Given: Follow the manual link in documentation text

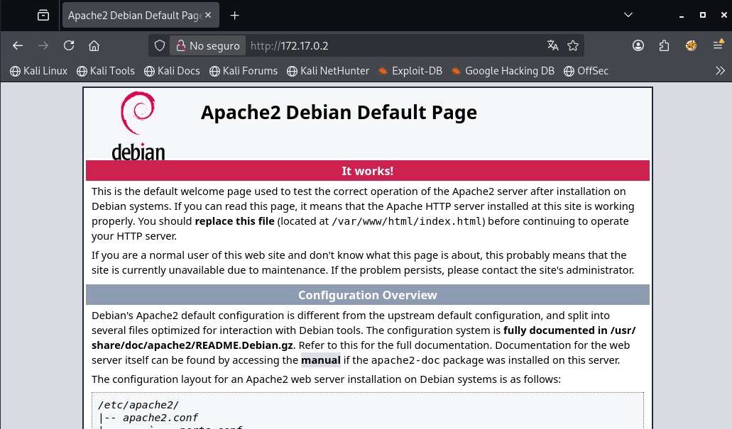Looking at the screenshot, I should click(x=320, y=360).
